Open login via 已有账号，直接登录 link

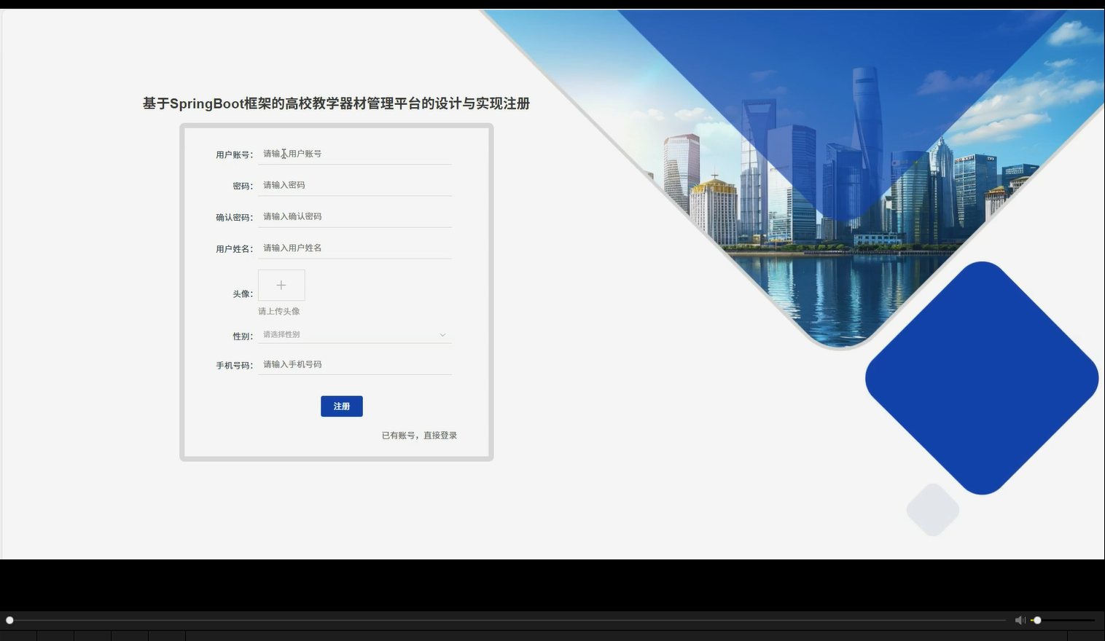pyautogui.click(x=419, y=435)
